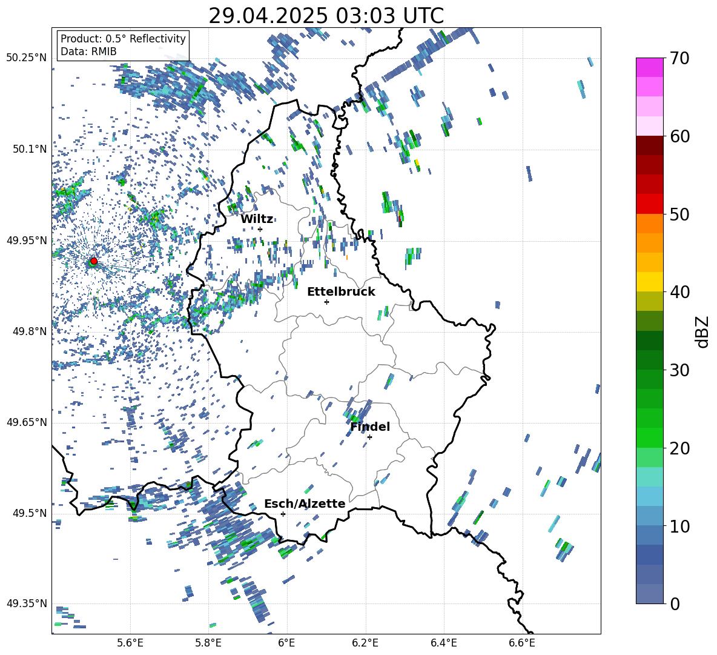Click the Ettelbruck city label
Image resolution: width=717 pixels, height=655 pixels.
click(341, 292)
